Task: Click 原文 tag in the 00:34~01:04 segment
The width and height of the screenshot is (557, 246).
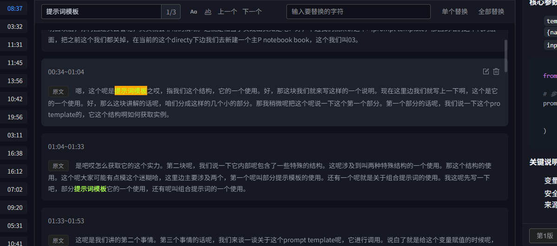Action: point(58,91)
